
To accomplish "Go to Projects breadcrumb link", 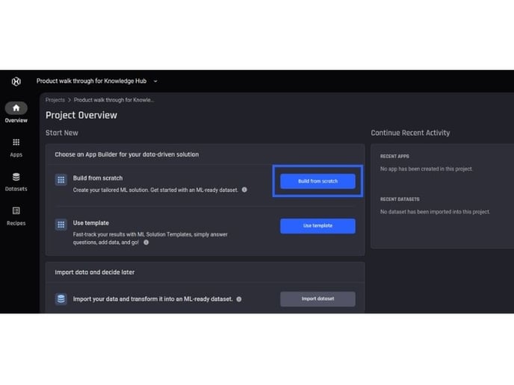I will pyautogui.click(x=55, y=100).
